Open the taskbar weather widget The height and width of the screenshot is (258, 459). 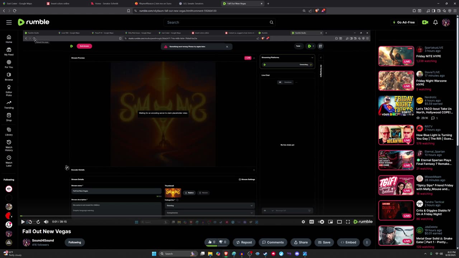coord(12,254)
